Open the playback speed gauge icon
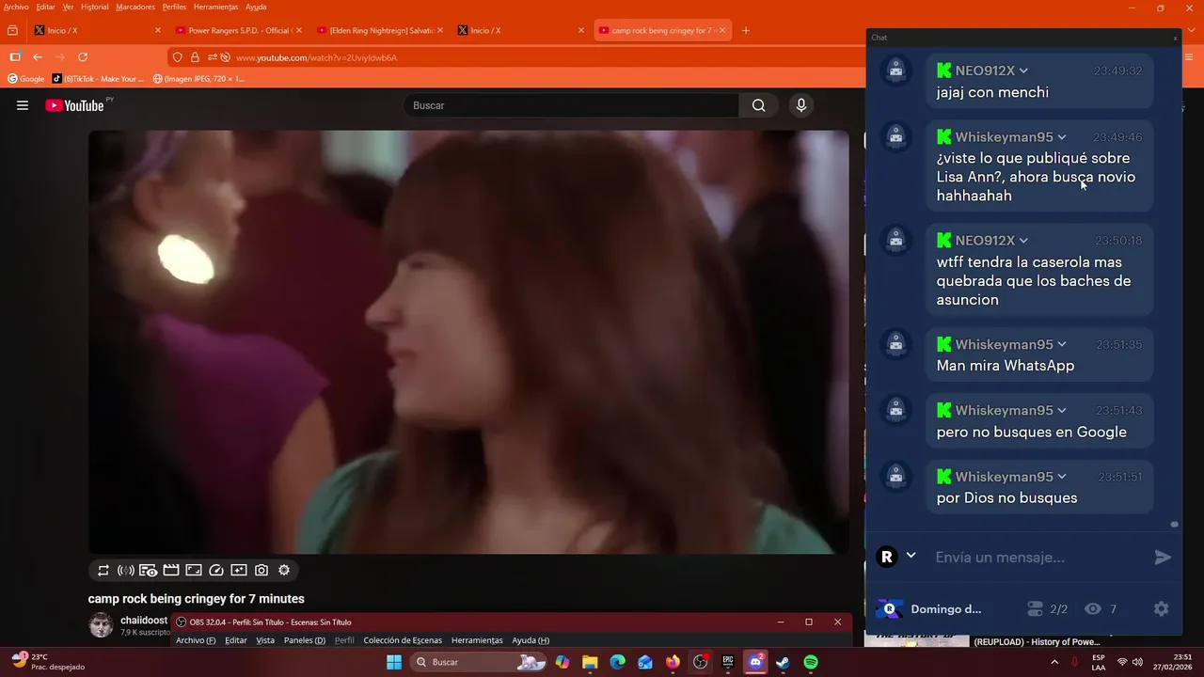Viewport: 1204px width, 677px height. [x=216, y=570]
